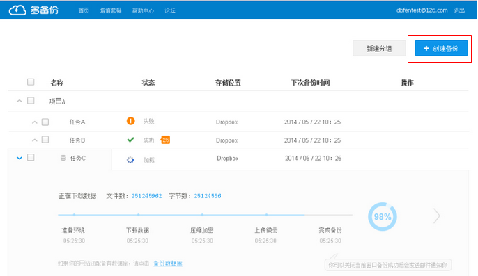Viewport: 478px width, 276px height.
Task: Click the orange 25 badge on 任务B
Action: [x=165, y=140]
